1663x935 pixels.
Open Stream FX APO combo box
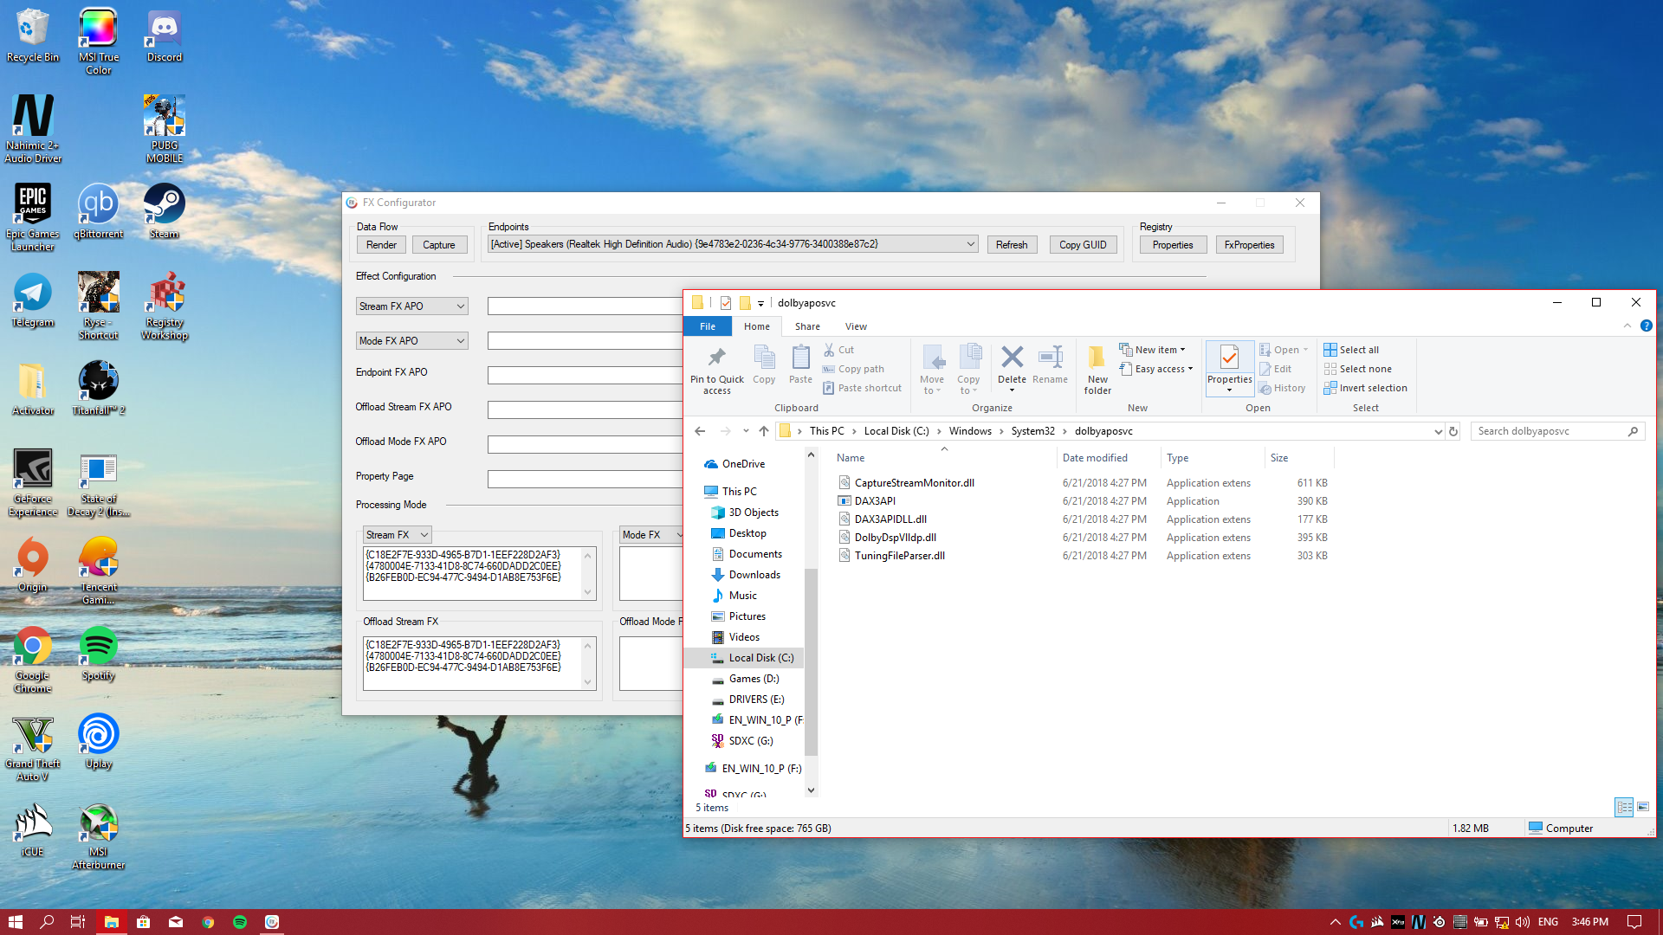411,306
